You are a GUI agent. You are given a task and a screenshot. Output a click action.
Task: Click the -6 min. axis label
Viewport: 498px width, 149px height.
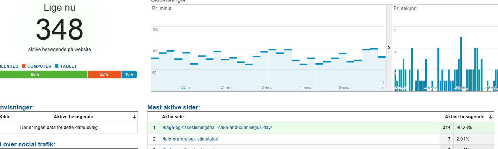[x=343, y=88]
